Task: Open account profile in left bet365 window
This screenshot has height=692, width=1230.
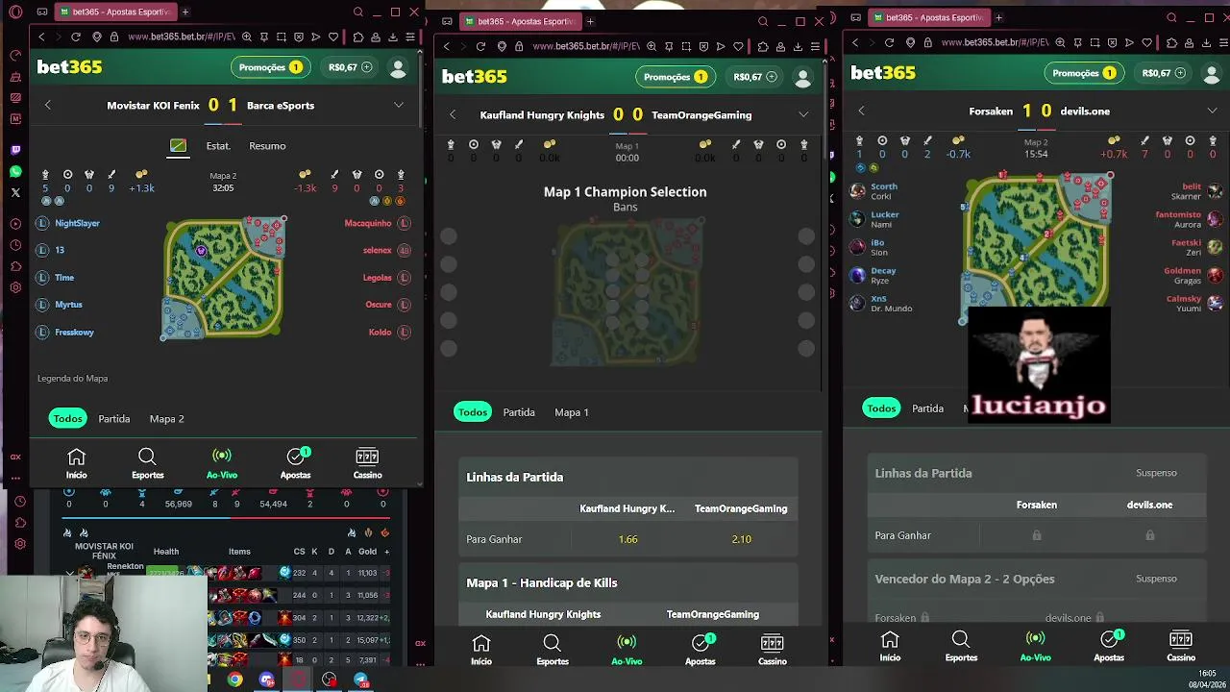Action: pyautogui.click(x=398, y=67)
